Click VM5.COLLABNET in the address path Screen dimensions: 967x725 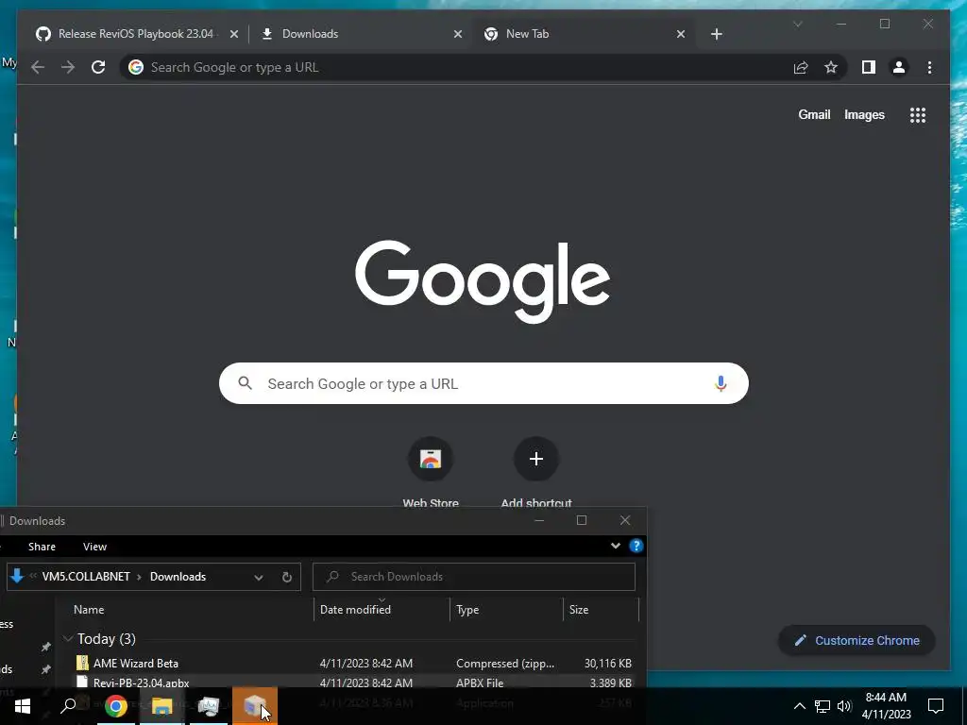86,577
